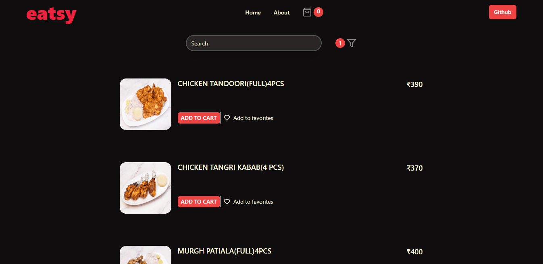Screen dimensions: 543x264
Task: Click the red filter count badge
Action: point(340,43)
